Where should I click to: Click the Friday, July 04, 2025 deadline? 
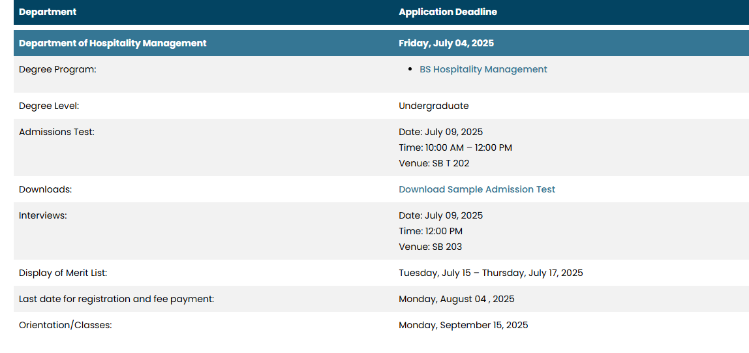point(446,43)
